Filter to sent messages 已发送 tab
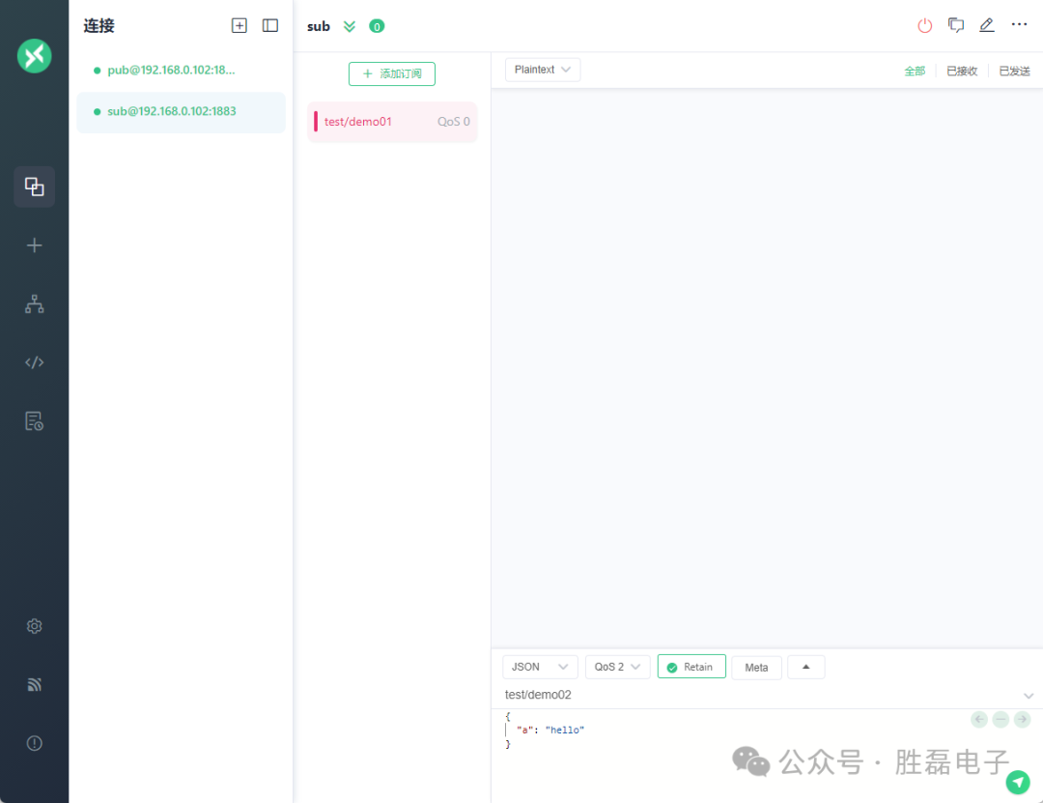Viewport: 1043px width, 803px height. coord(1014,71)
